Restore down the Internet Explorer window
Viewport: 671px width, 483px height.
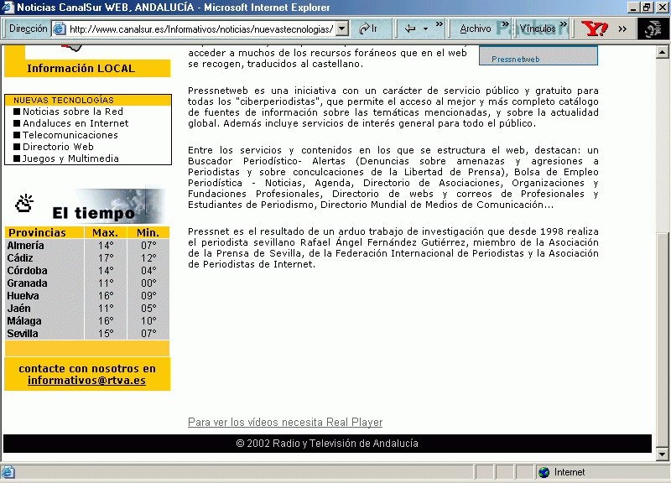tap(647, 8)
